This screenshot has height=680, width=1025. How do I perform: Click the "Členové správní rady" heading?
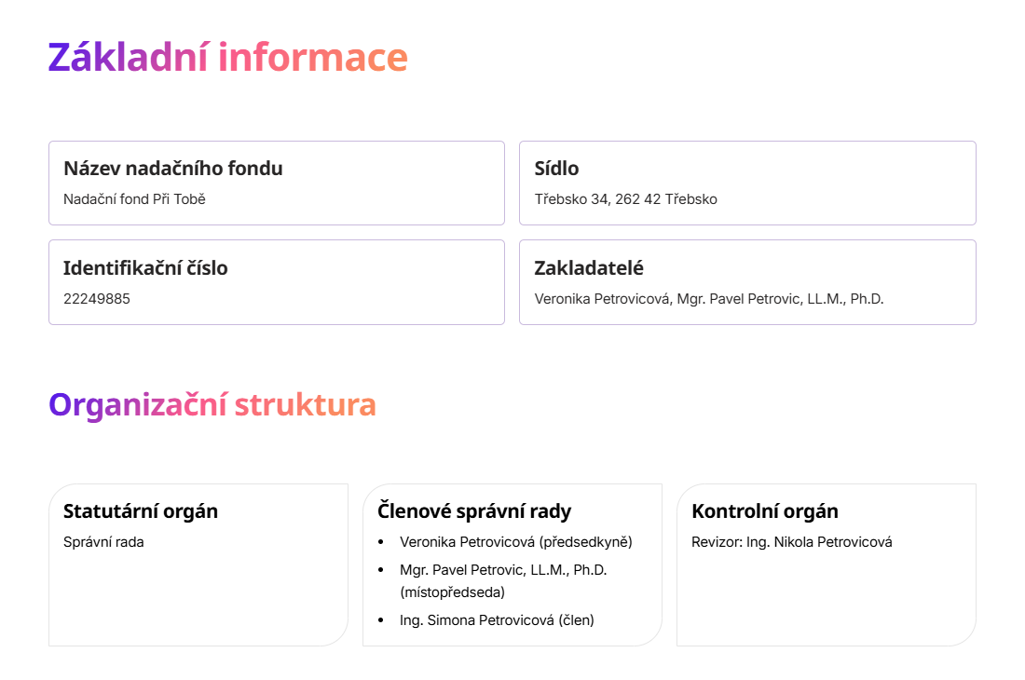point(474,511)
